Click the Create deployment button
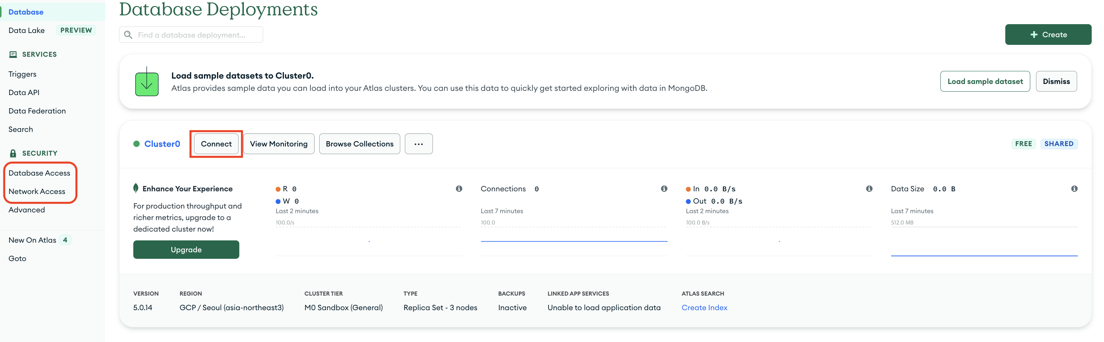This screenshot has width=1104, height=342. pos(1048,35)
